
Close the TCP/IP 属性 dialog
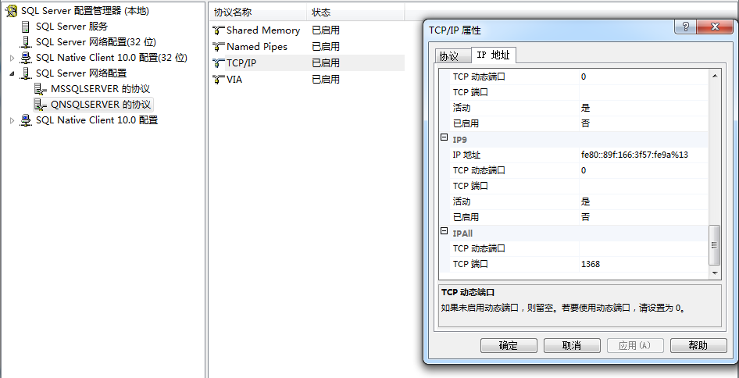click(x=715, y=27)
